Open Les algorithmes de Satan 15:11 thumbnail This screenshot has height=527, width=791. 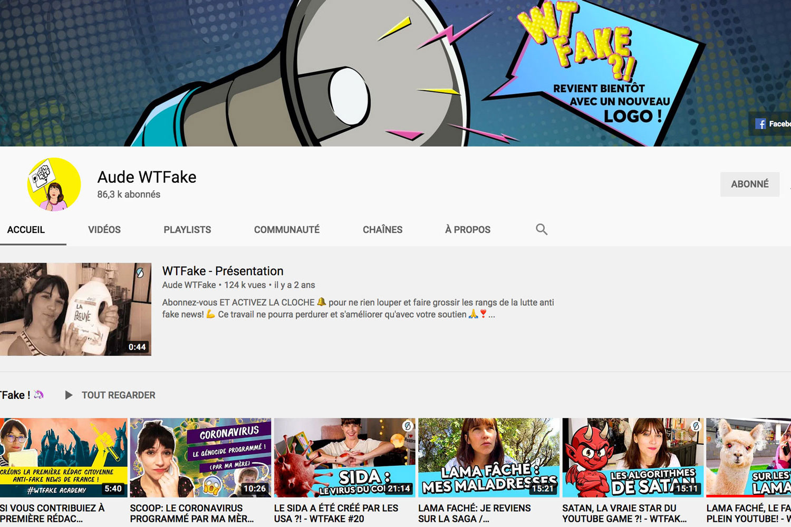(x=633, y=458)
